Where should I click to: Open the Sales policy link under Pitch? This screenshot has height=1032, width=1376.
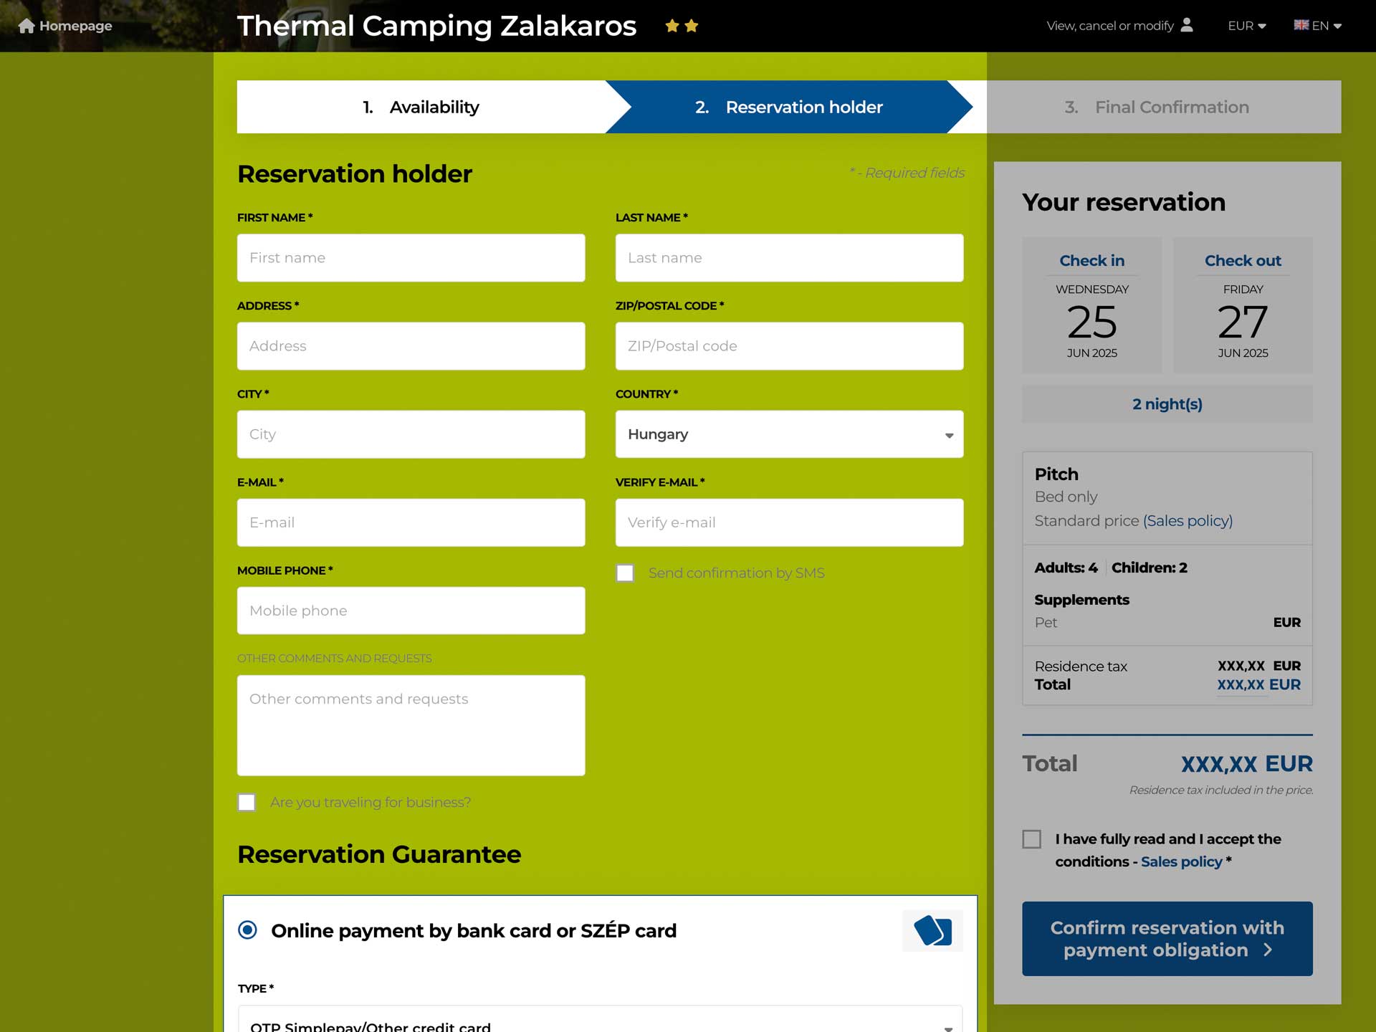pyautogui.click(x=1188, y=521)
